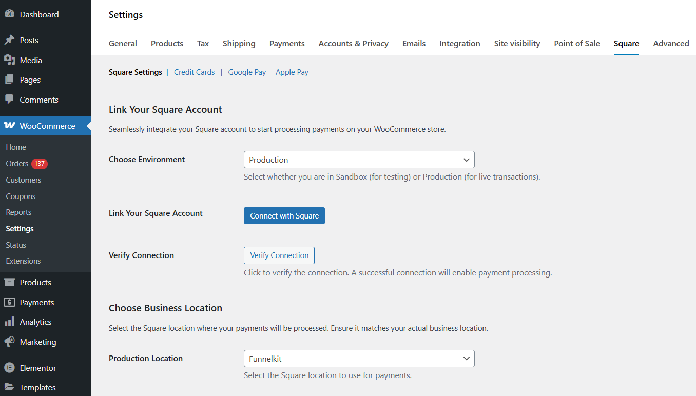
Task: Open the Choose Environment dropdown
Action: (359, 160)
